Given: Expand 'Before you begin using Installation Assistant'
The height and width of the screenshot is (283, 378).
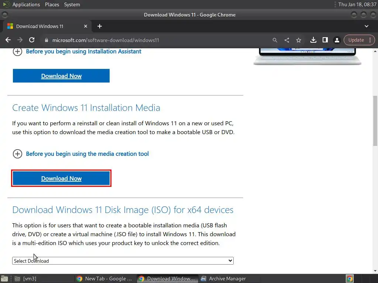Looking at the screenshot, I should click(x=17, y=51).
